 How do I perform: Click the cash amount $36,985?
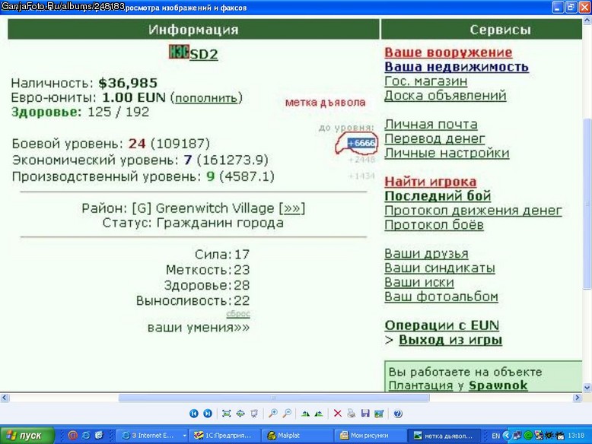(128, 83)
